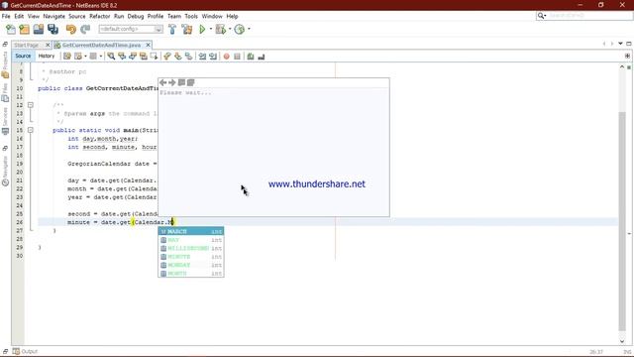Open the Navigator side panel

5,172
